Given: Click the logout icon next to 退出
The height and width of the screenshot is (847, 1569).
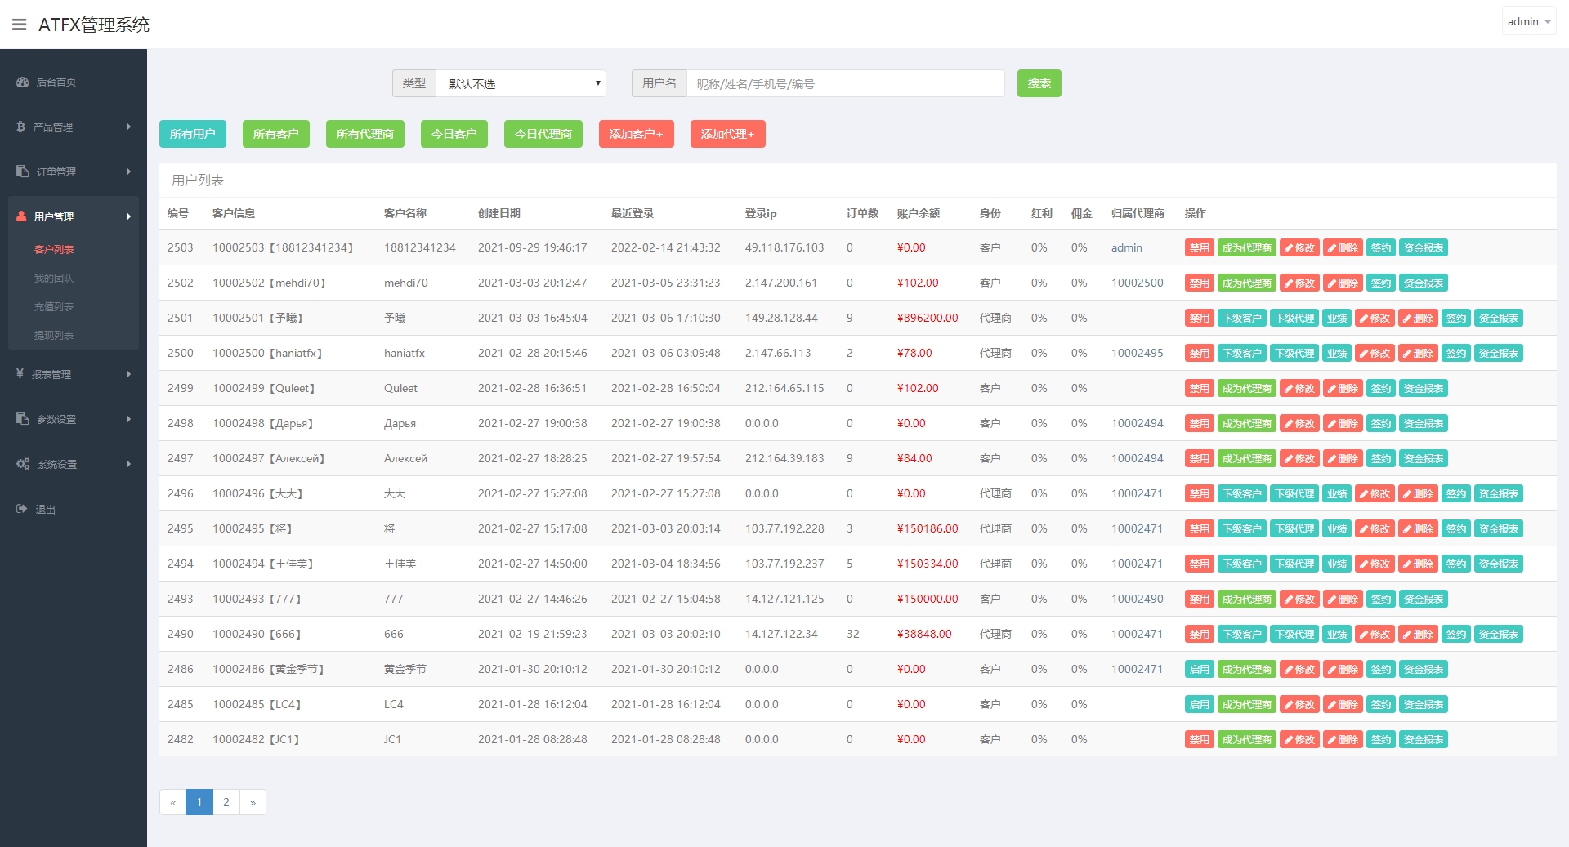Looking at the screenshot, I should click(x=22, y=509).
